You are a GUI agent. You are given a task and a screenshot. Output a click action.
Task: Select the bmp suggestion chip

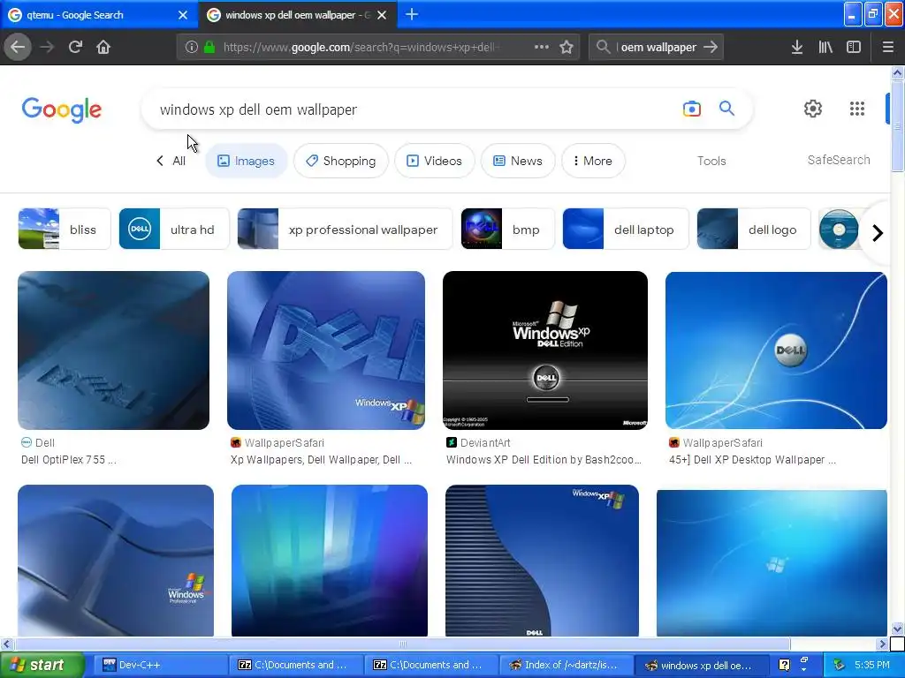(508, 229)
